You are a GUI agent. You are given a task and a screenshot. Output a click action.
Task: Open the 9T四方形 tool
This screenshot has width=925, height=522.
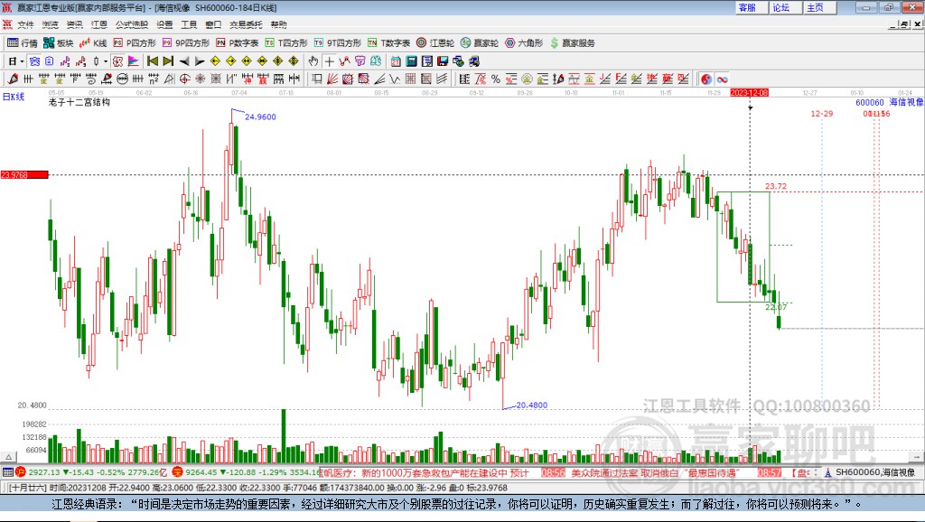point(338,43)
